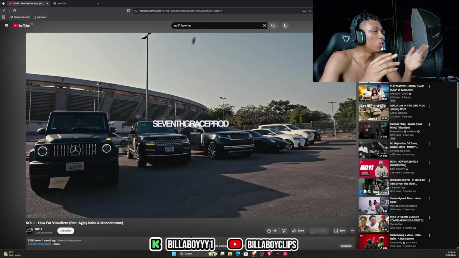Click the picture-in-picture icon near the address bar
459x258 pixels.
click(x=304, y=11)
